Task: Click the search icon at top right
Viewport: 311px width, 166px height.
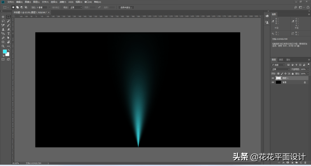Action: coord(296,7)
